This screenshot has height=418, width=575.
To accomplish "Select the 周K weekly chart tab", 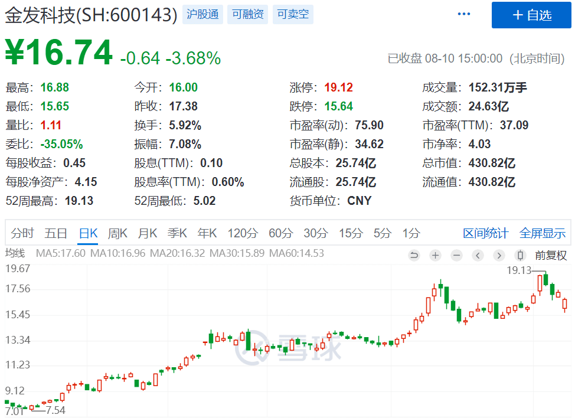I will click(x=117, y=233).
